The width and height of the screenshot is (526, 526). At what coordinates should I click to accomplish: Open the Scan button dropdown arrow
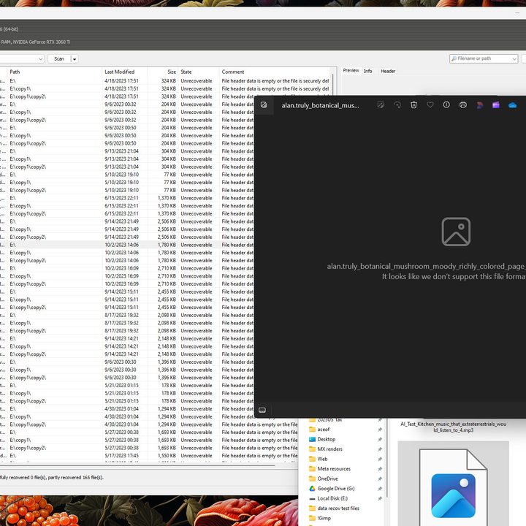[75, 58]
